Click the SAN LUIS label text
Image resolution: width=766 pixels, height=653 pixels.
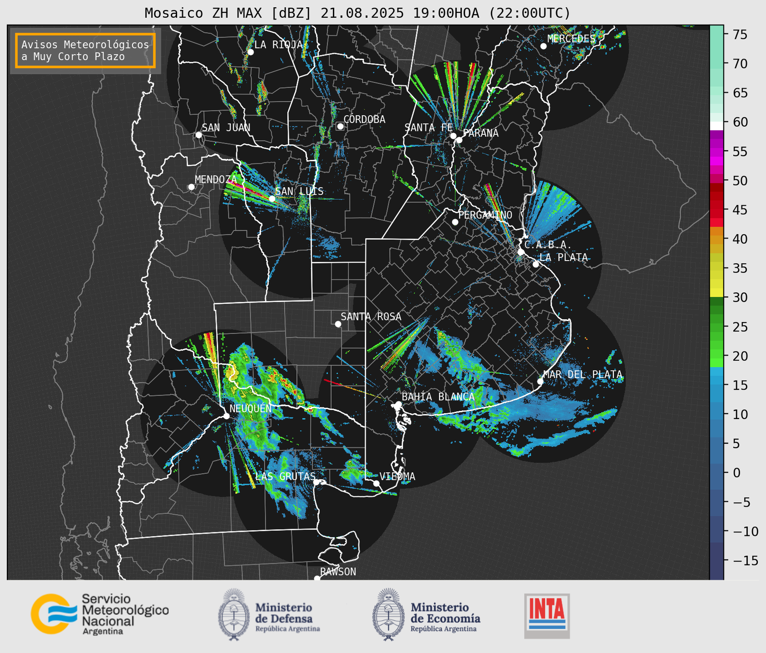pyautogui.click(x=300, y=191)
